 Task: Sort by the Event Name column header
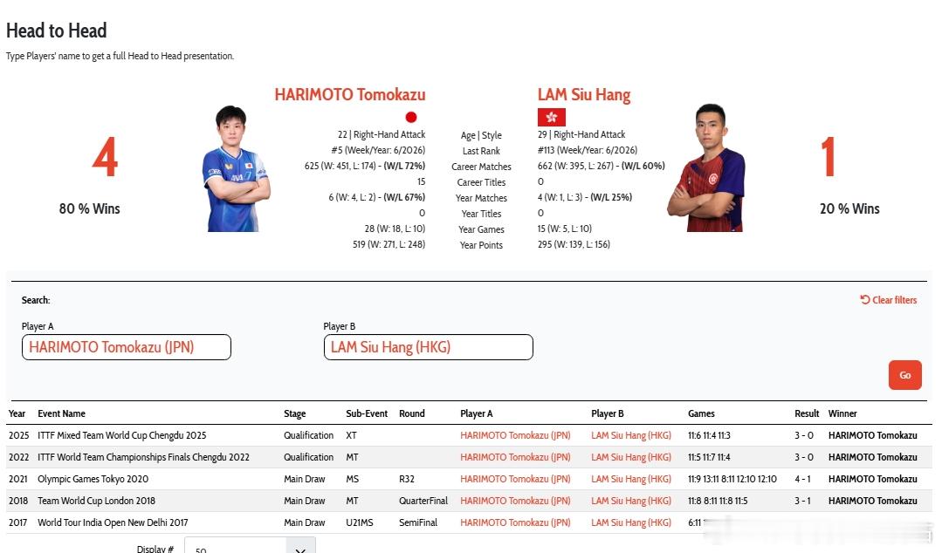coord(61,413)
